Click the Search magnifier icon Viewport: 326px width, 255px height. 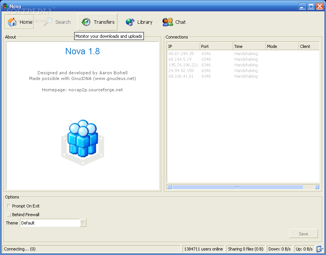point(48,22)
